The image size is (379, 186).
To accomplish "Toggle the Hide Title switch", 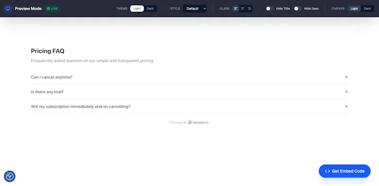I will (x=270, y=9).
